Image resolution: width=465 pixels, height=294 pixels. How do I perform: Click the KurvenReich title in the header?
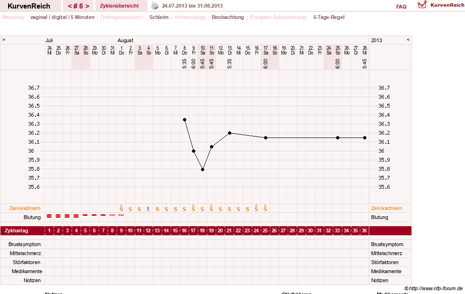tap(29, 6)
